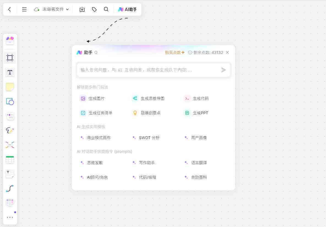Screen dimensions: 326x227
Task: Open the tag label icon
Action: tap(94, 9)
